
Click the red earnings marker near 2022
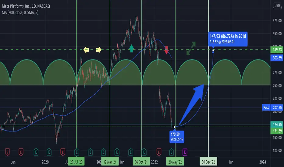pyautogui.click(x=159, y=152)
